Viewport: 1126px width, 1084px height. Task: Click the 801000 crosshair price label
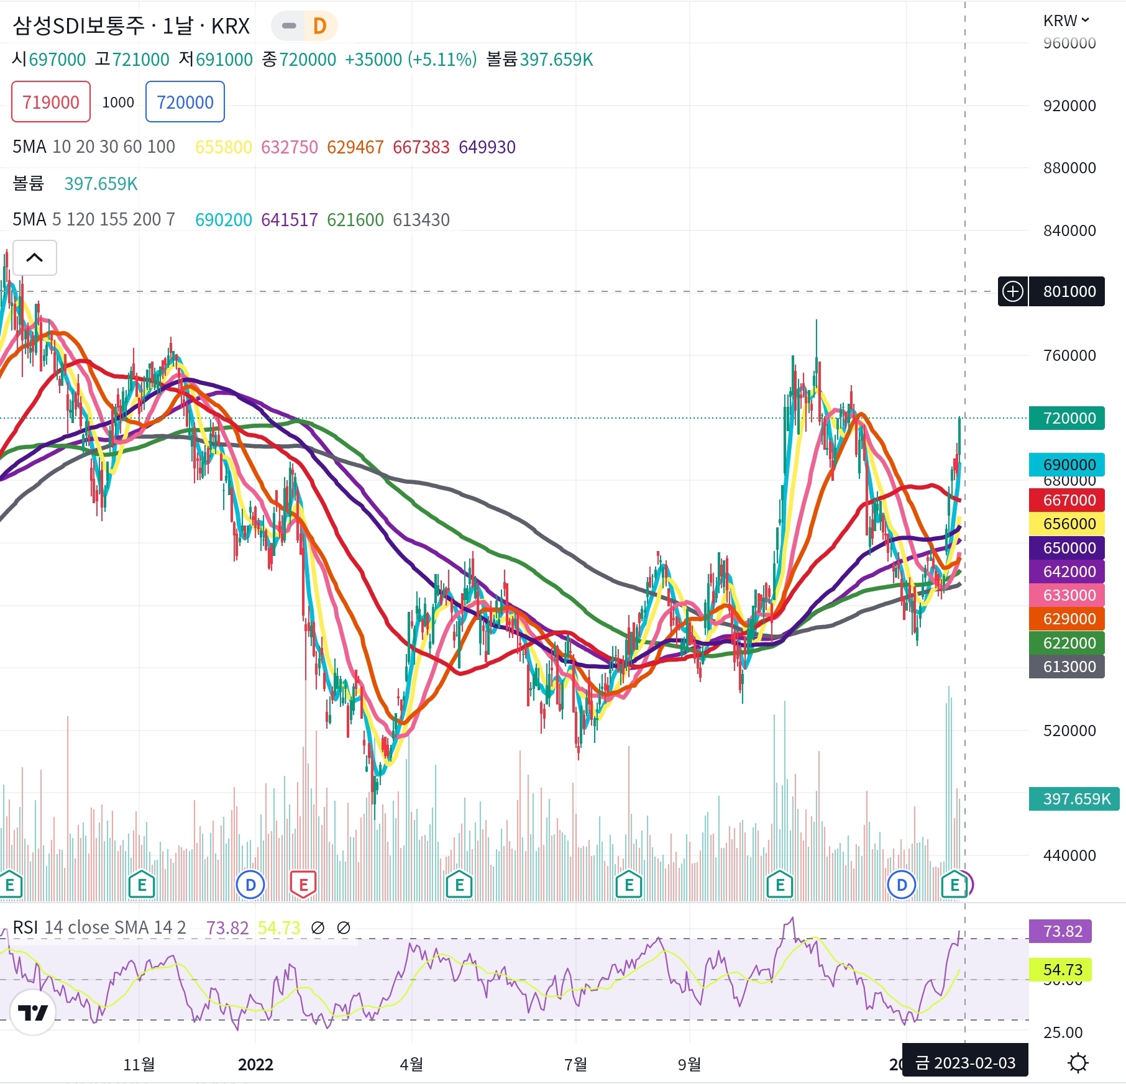(1067, 291)
